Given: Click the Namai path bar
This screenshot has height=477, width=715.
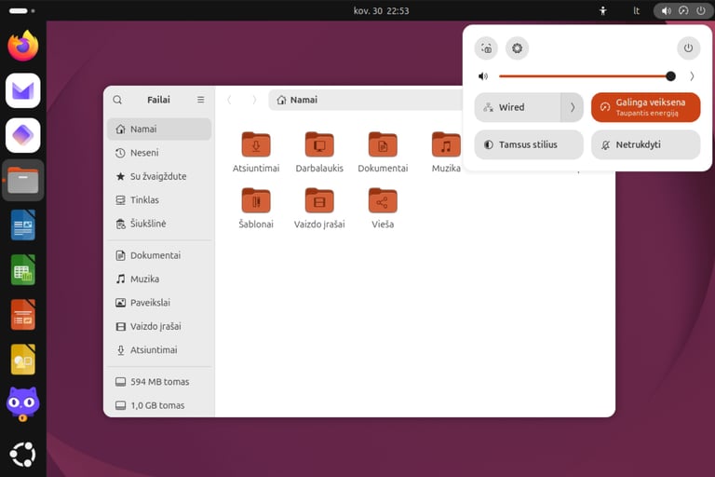Looking at the screenshot, I should (x=366, y=100).
